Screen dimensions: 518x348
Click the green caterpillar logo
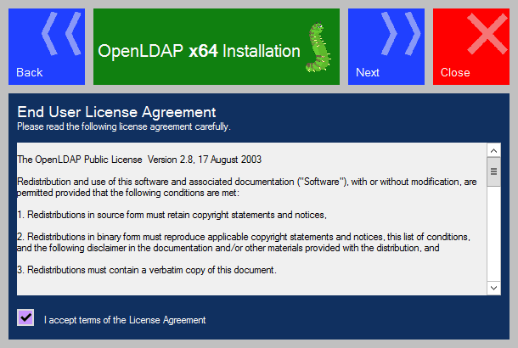tap(318, 48)
